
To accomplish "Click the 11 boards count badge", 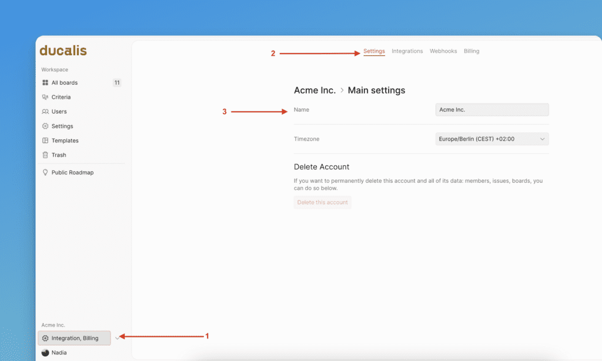I will pyautogui.click(x=117, y=83).
